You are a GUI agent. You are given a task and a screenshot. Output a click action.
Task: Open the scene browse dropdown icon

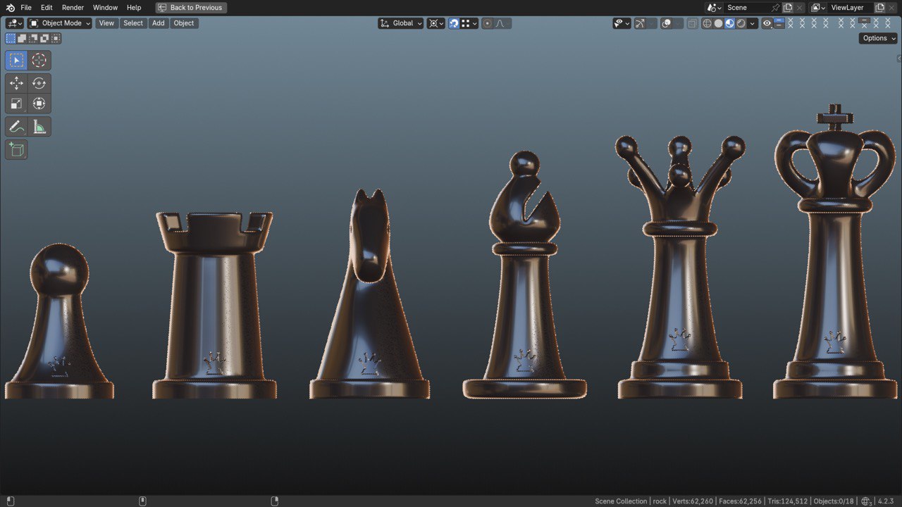coord(714,8)
